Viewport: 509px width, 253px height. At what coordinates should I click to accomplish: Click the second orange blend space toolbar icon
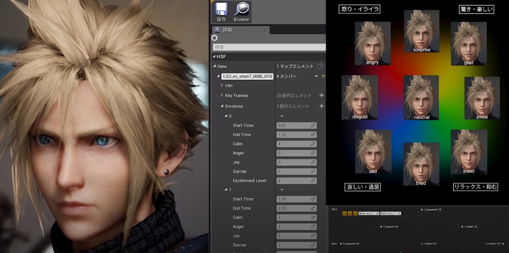[x=350, y=213]
